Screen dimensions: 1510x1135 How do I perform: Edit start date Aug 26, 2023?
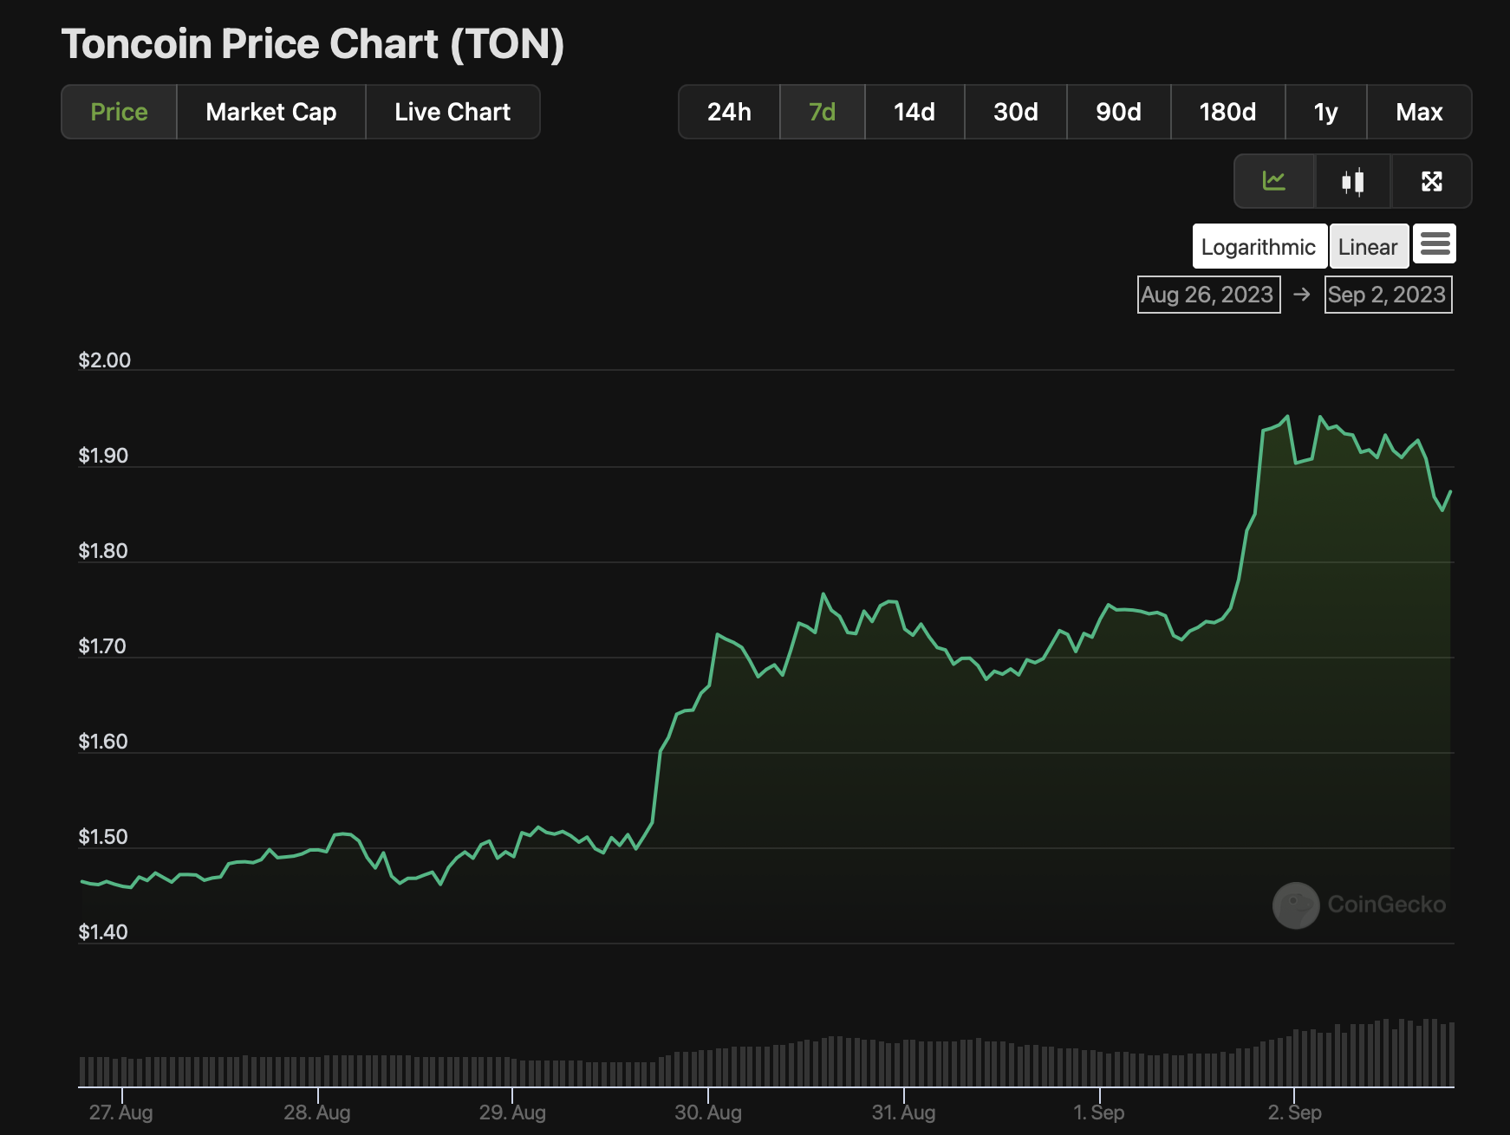tap(1208, 295)
